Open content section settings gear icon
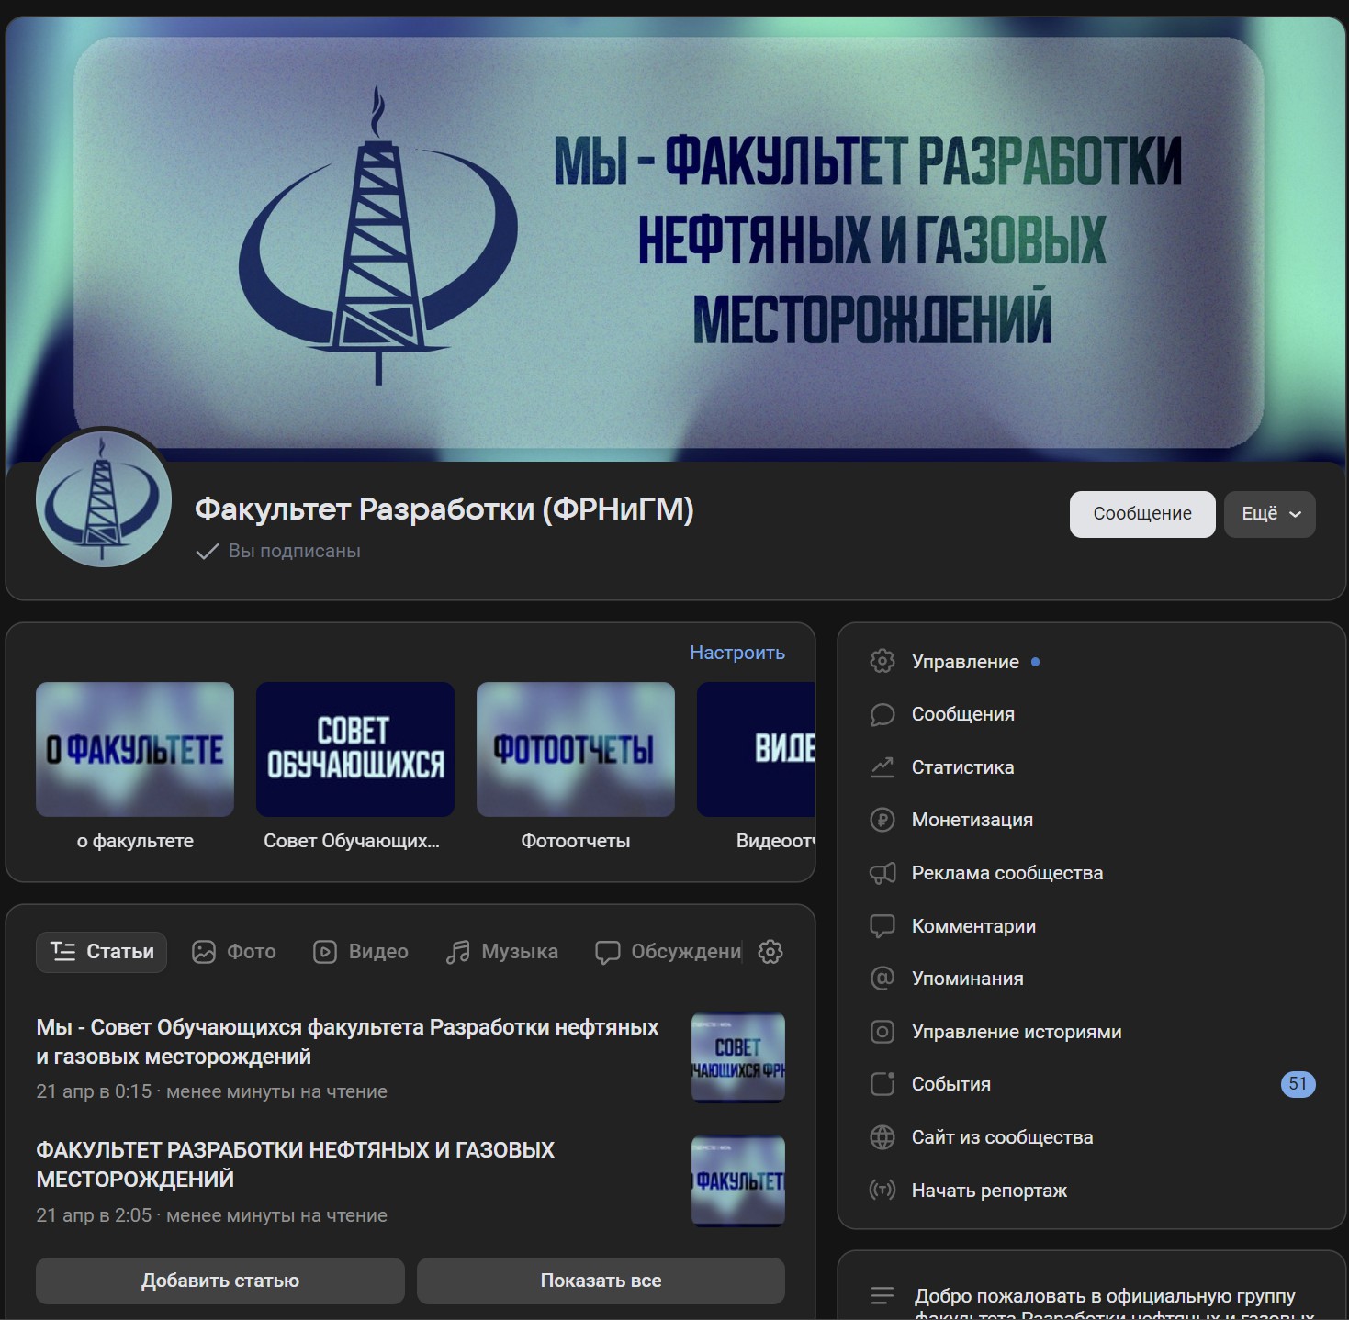Viewport: 1349px width, 1320px height. coord(770,952)
